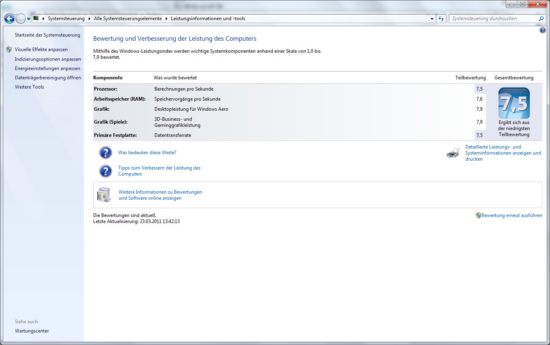The image size is (550, 345).
Task: Click the Arbeitsspeicher (RAM) row label
Action: [120, 99]
